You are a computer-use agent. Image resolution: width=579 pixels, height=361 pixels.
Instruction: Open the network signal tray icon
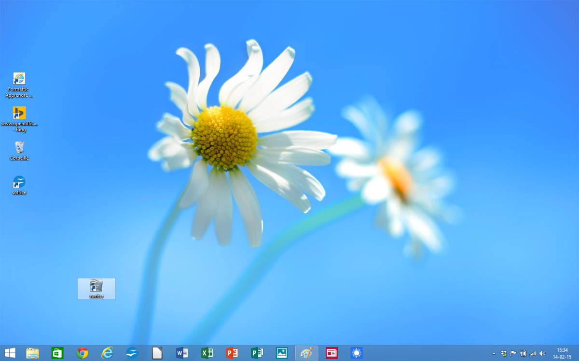[x=533, y=353]
